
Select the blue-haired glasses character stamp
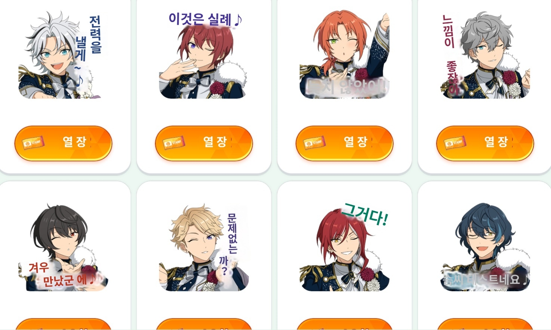tap(485, 247)
